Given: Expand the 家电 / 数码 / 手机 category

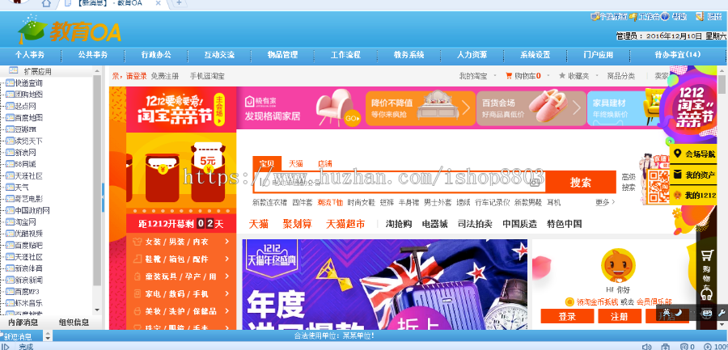Looking at the screenshot, I should 181,294.
